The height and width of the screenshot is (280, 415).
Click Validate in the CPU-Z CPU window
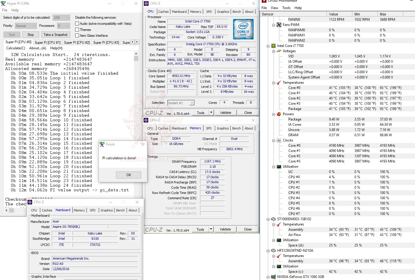click(x=225, y=113)
